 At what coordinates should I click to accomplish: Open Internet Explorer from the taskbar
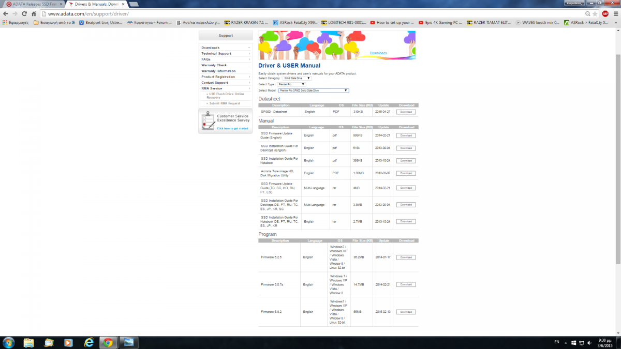(88, 342)
